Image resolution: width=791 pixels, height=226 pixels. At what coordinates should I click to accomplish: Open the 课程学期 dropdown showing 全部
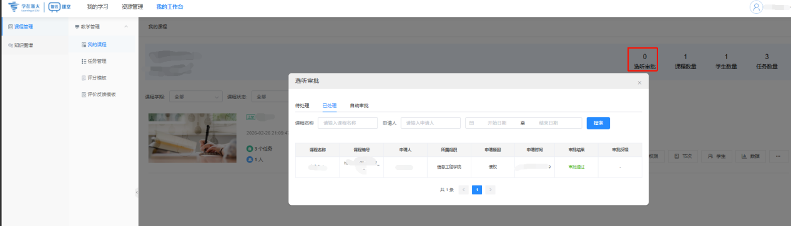196,97
